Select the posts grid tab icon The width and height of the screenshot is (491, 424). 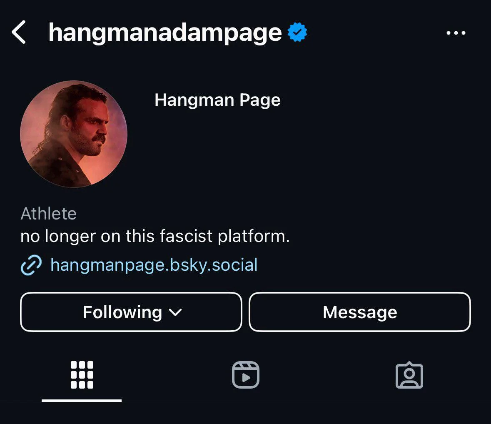(82, 375)
